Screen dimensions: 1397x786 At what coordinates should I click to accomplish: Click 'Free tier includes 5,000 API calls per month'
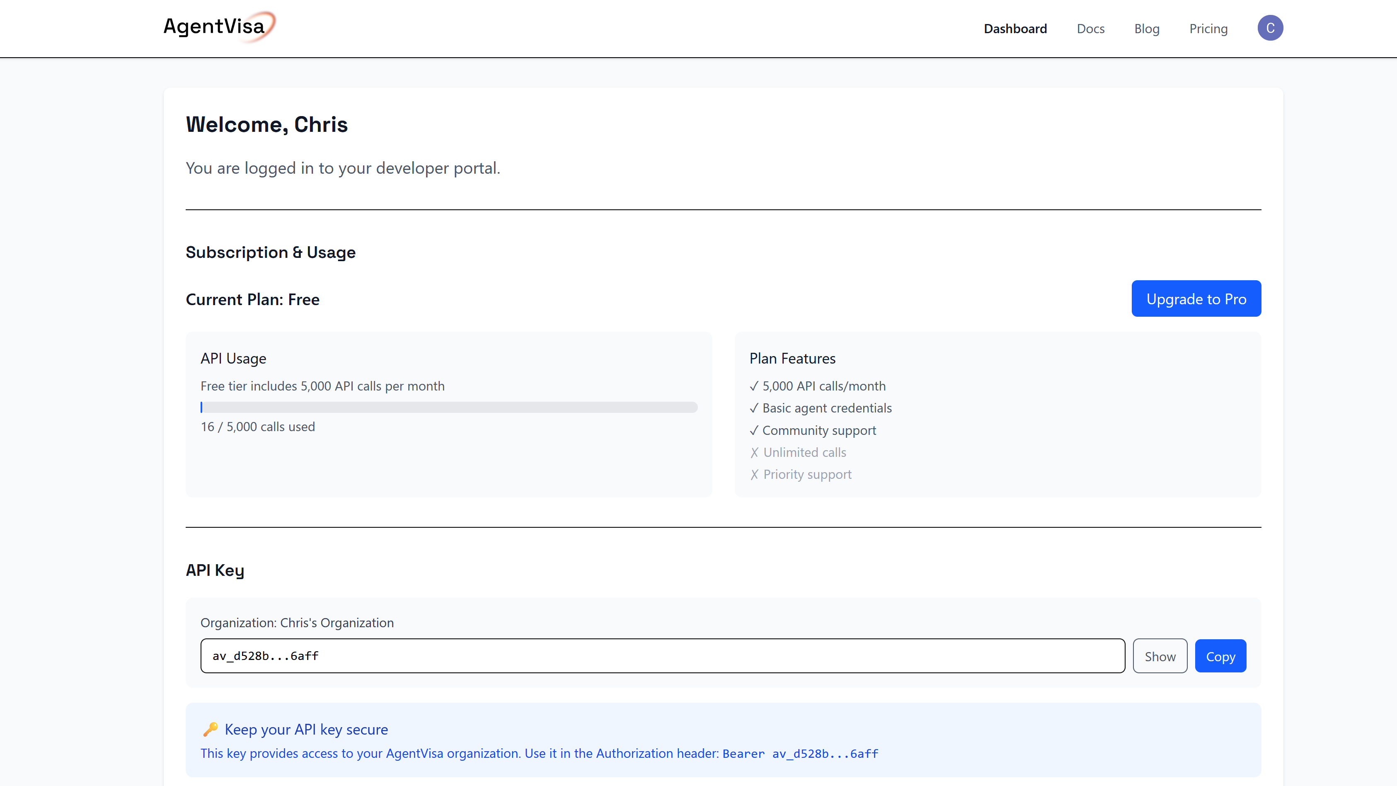[x=323, y=386]
